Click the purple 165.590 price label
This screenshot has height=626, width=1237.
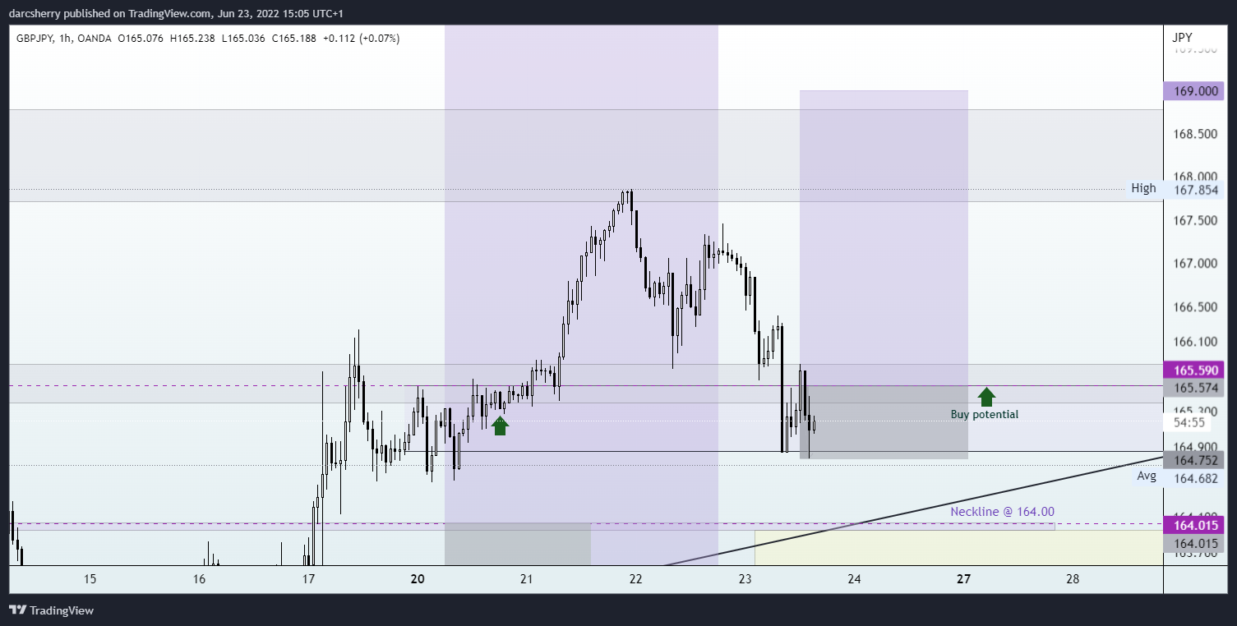(x=1194, y=371)
